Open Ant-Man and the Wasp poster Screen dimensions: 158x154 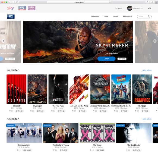click(x=79, y=89)
